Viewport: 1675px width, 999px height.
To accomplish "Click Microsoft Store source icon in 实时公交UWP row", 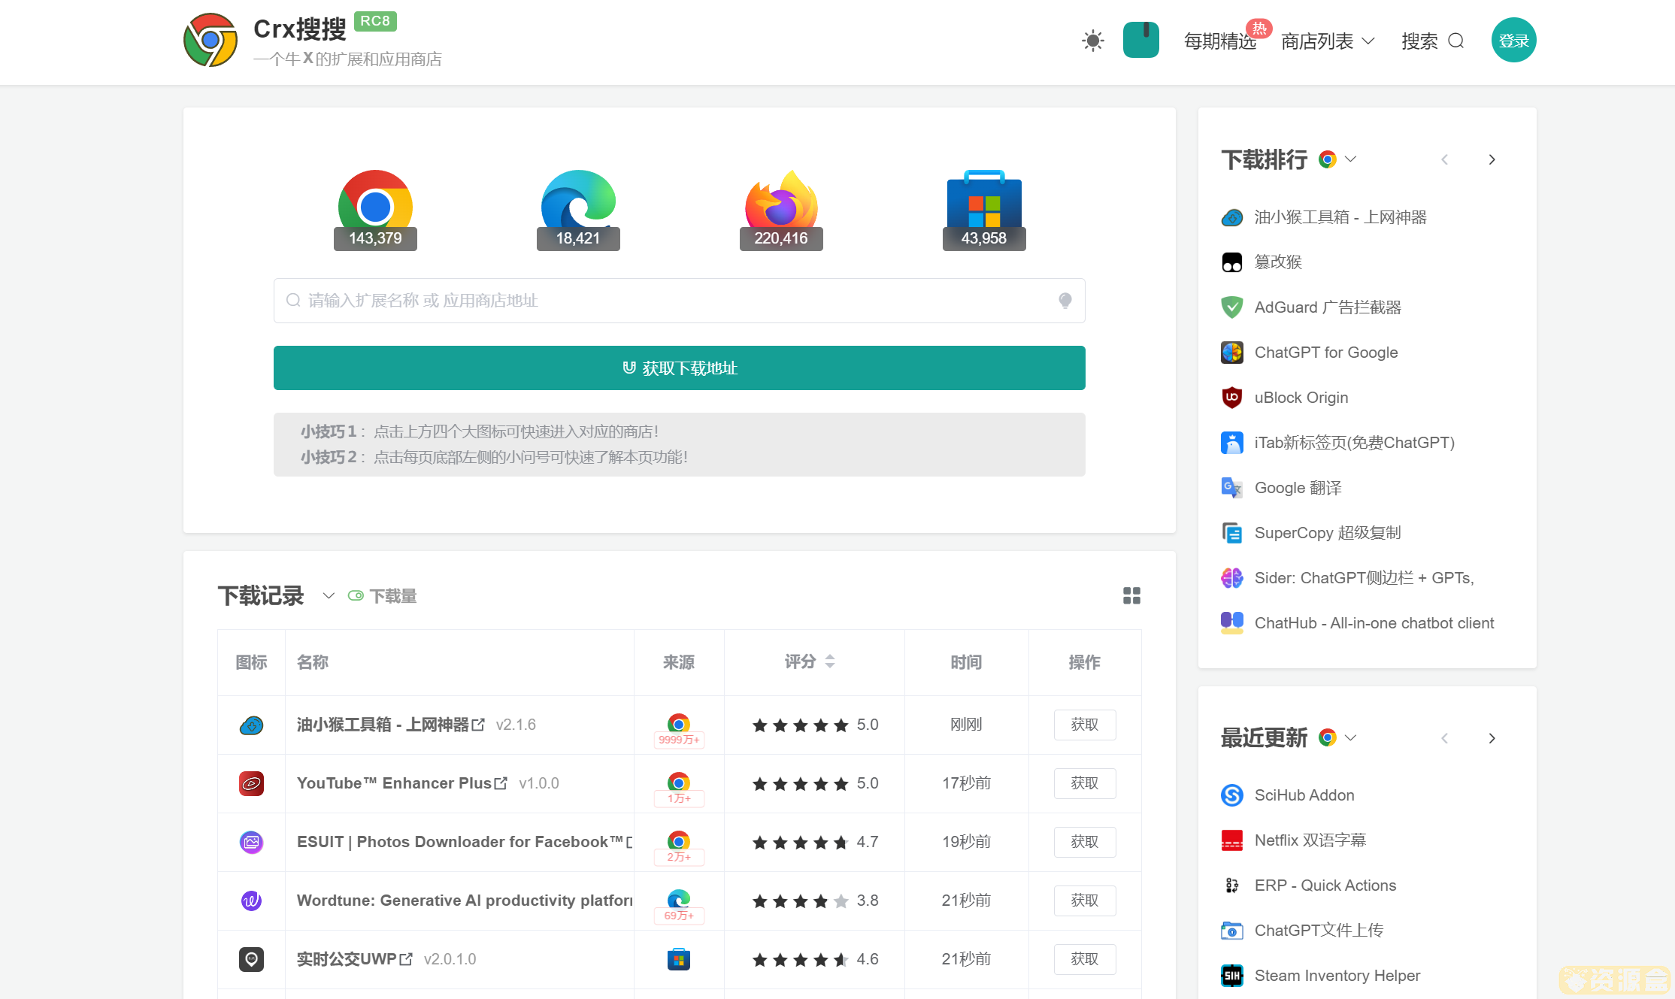I will tap(679, 959).
